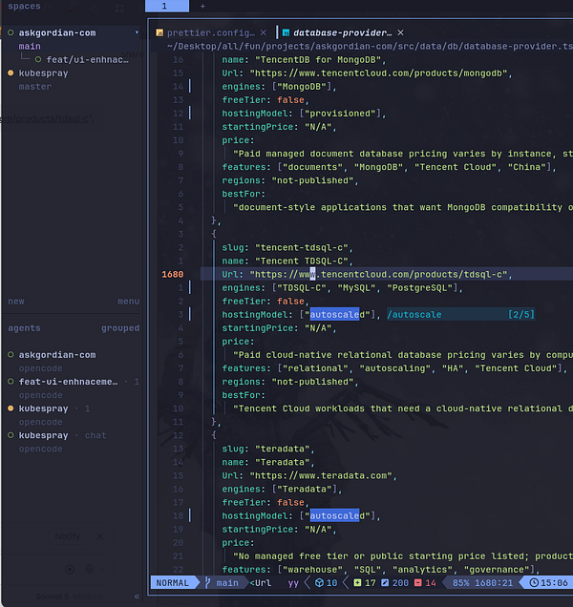Click the feat/ui-enhnac… branch status circle
Image resolution: width=573 pixels, height=607 pixels.
[38, 59]
